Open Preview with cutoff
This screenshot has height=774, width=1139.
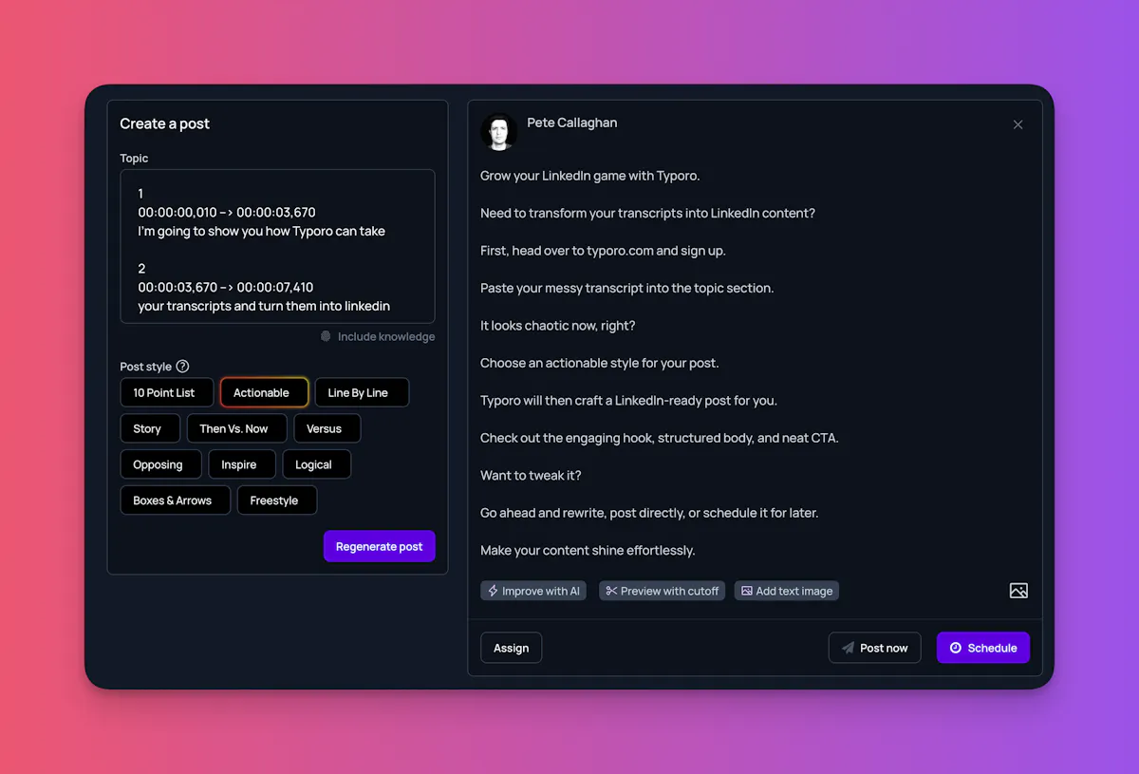(x=663, y=591)
